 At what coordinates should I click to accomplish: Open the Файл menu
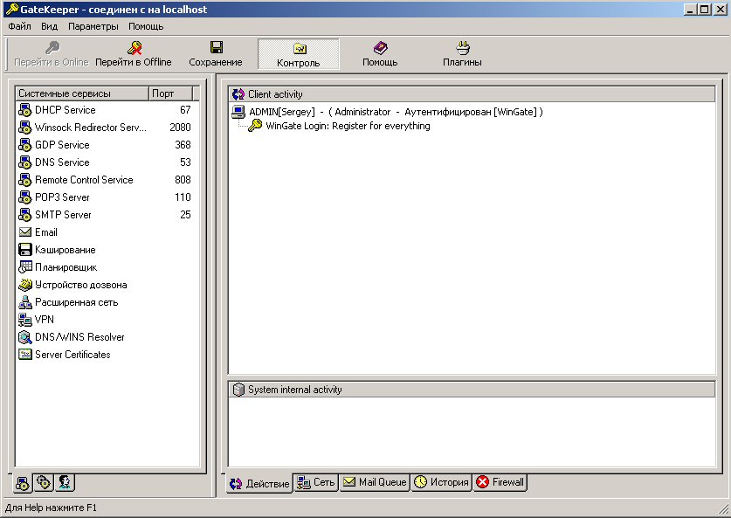[19, 26]
